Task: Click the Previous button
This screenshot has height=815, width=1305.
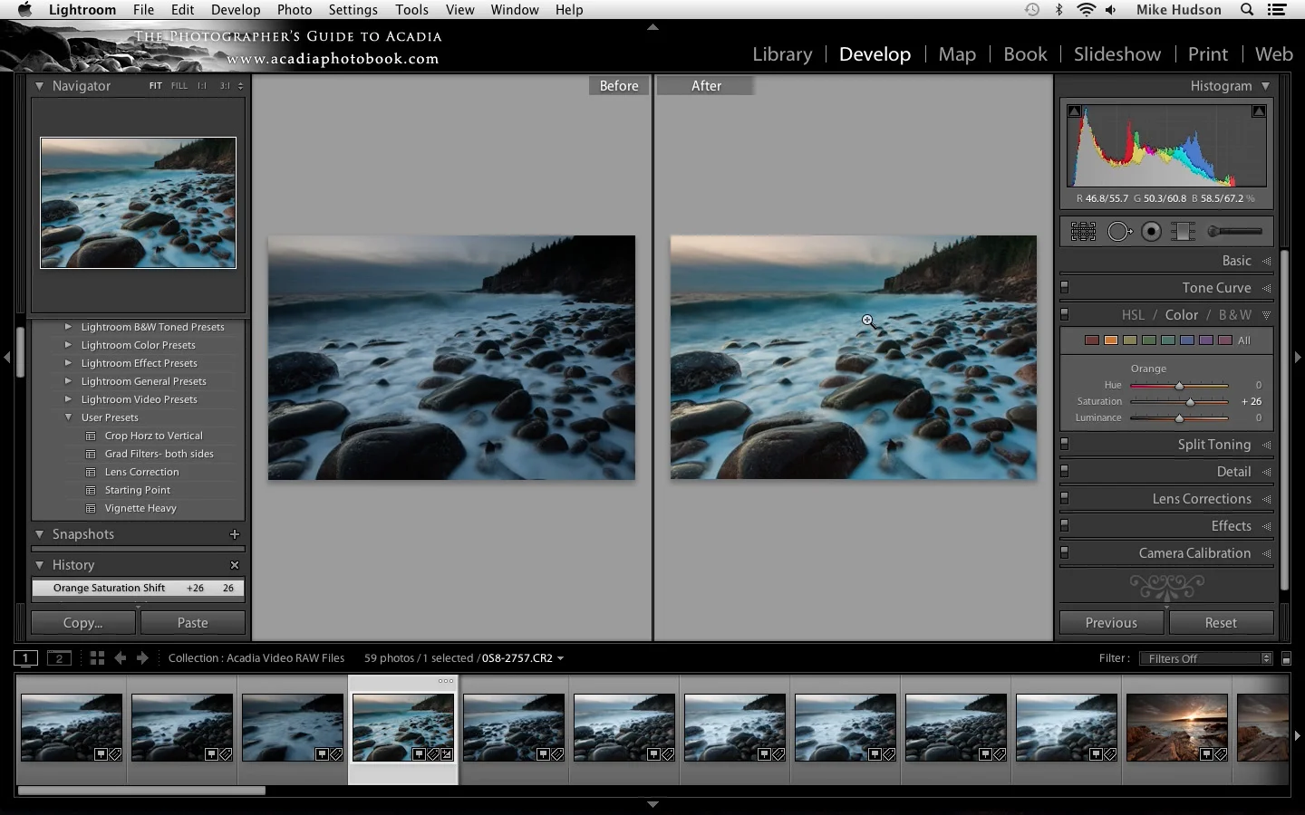Action: point(1111,623)
